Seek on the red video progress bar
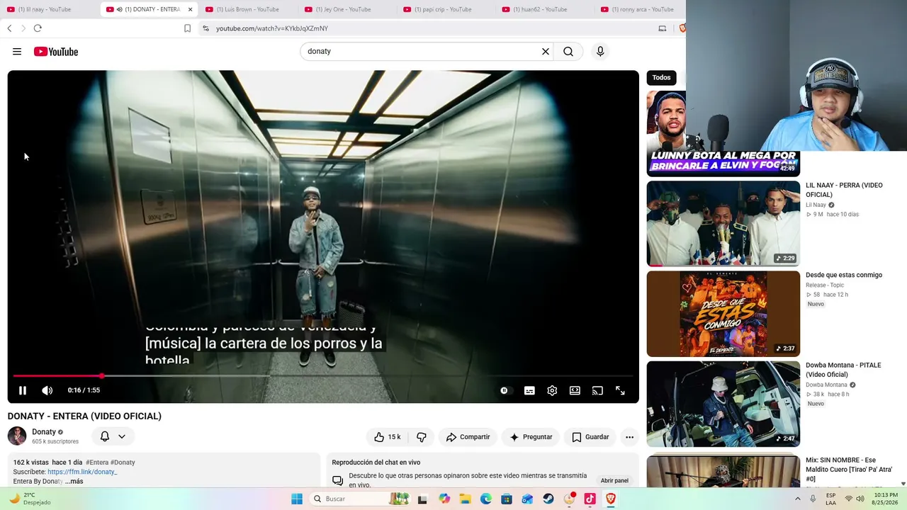This screenshot has width=907, height=510. pos(323,376)
